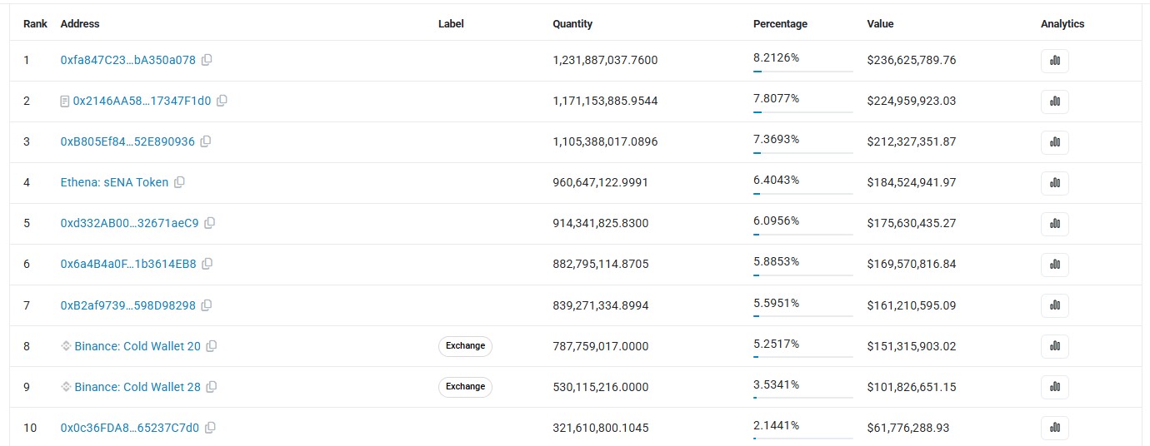Click the 2.1441% percentage bar
The height and width of the screenshot is (446, 1150).
click(803, 439)
